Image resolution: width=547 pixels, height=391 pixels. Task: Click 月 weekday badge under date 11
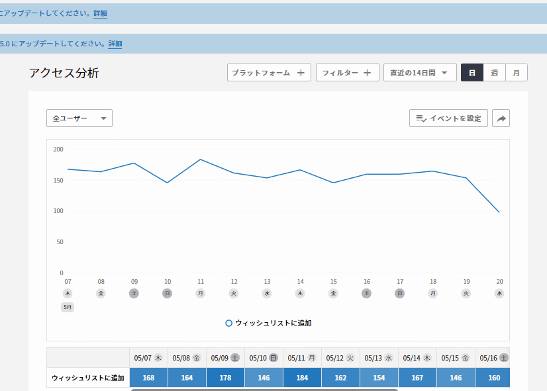pyautogui.click(x=201, y=294)
